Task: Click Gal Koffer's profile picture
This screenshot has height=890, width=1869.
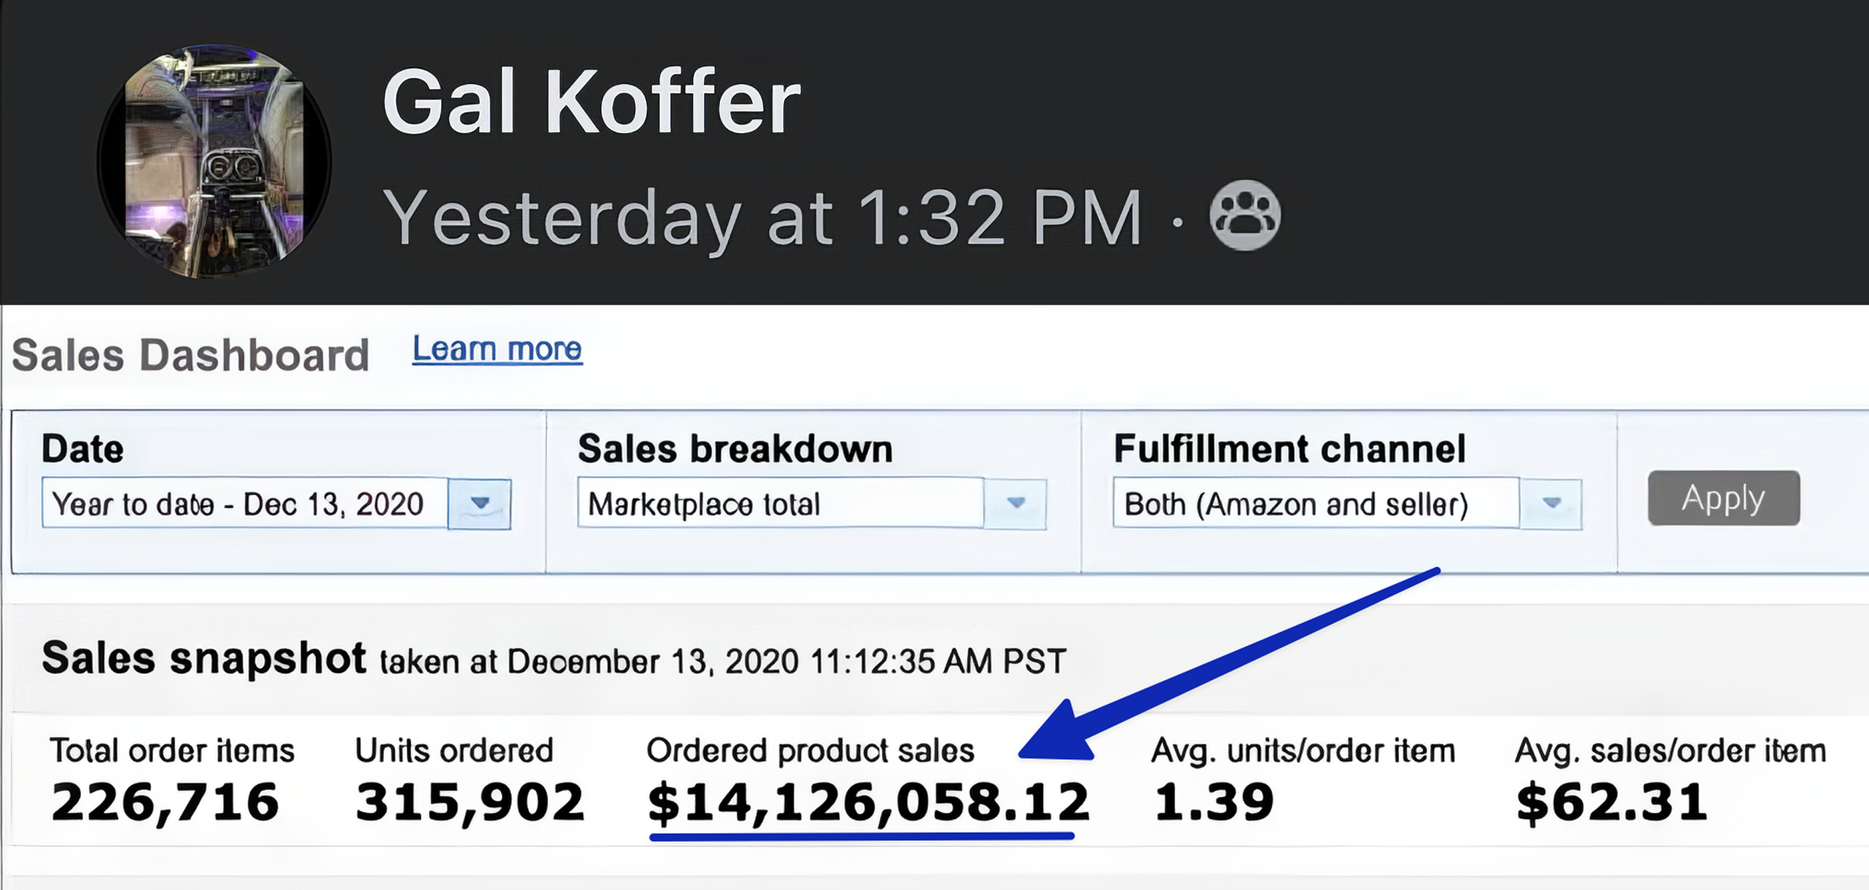Action: click(x=214, y=161)
